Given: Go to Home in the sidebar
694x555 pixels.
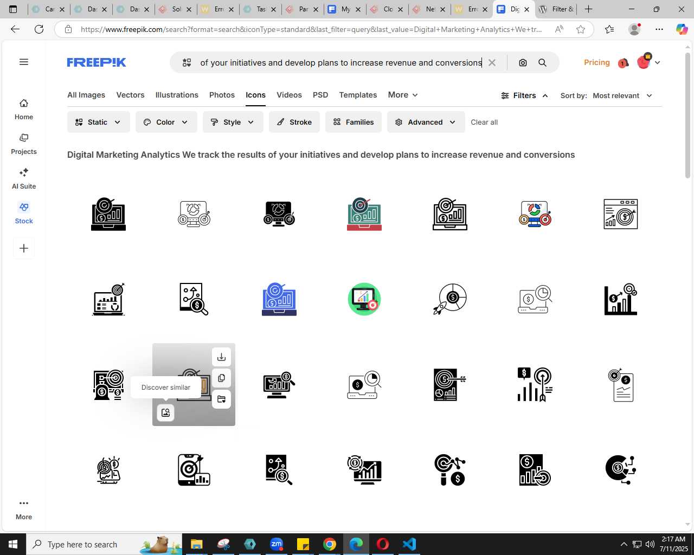Looking at the screenshot, I should pos(24,109).
